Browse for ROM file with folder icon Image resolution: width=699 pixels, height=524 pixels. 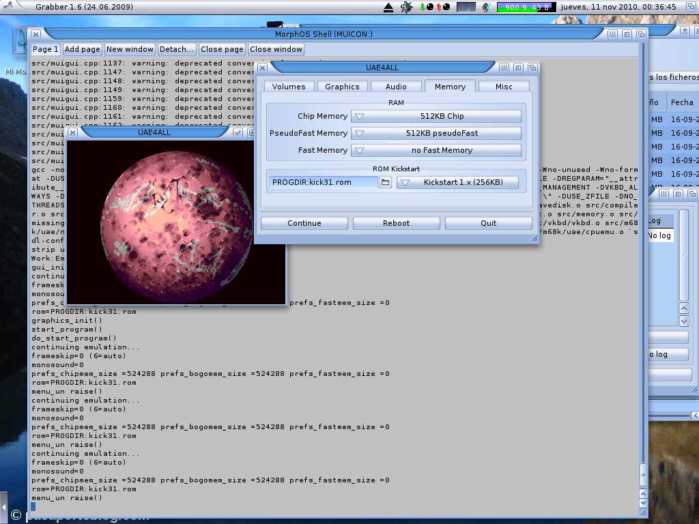386,182
